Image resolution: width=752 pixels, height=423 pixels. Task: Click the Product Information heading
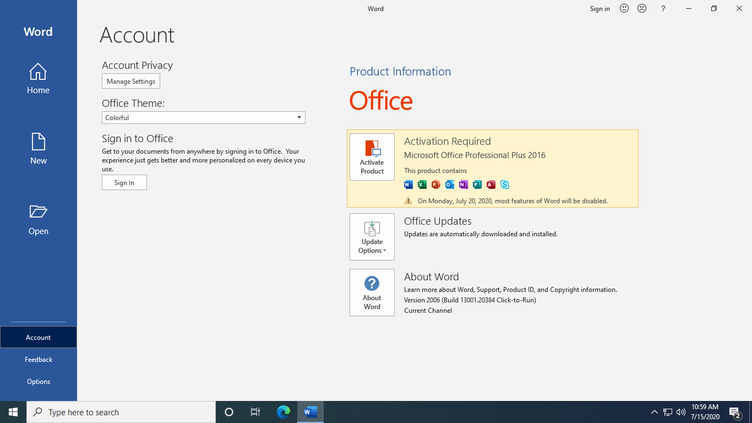(400, 72)
